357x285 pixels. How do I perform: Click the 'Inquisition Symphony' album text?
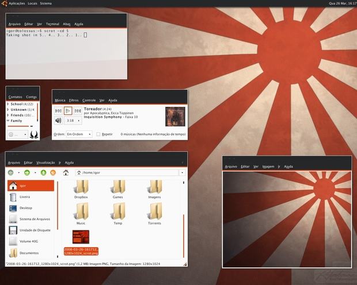pyautogui.click(x=102, y=117)
